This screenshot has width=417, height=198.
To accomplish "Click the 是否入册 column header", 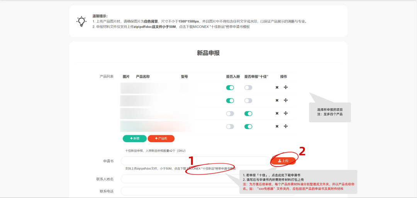I will [x=233, y=77].
